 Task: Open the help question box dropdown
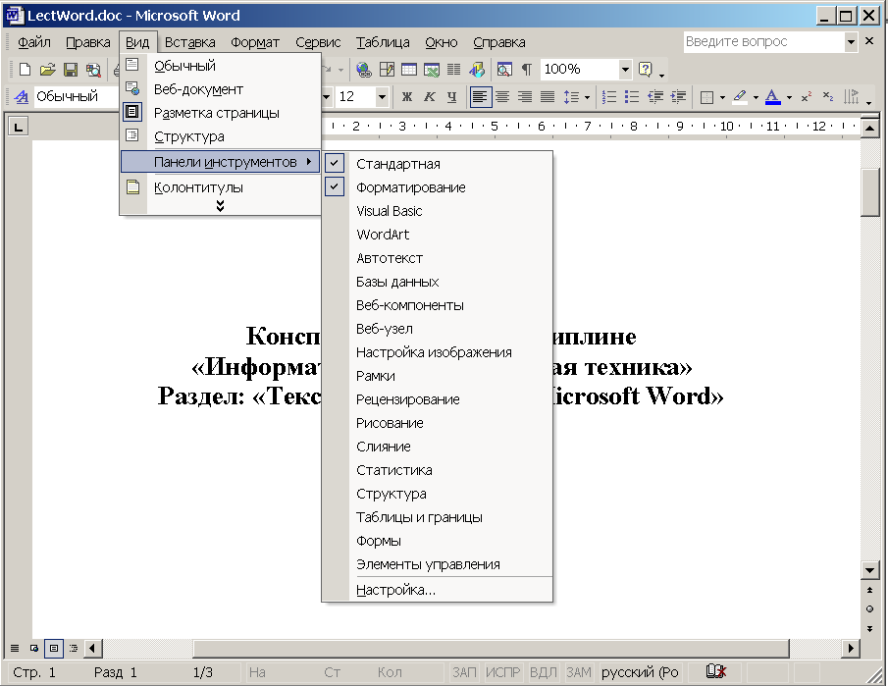pyautogui.click(x=851, y=42)
